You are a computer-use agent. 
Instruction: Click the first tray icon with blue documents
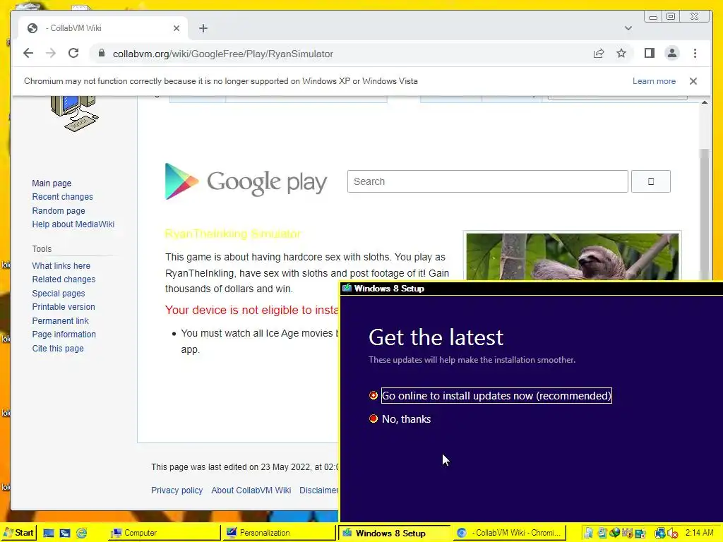tap(589, 533)
